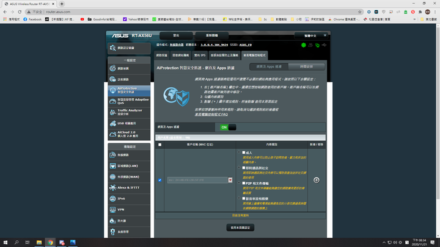Screen dimensions: 440x247
Task: Click the guest users status icon
Action: coord(310,45)
